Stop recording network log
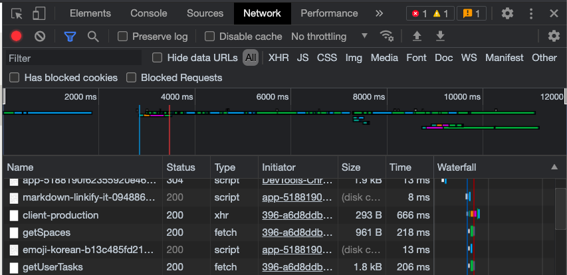 tap(16, 36)
